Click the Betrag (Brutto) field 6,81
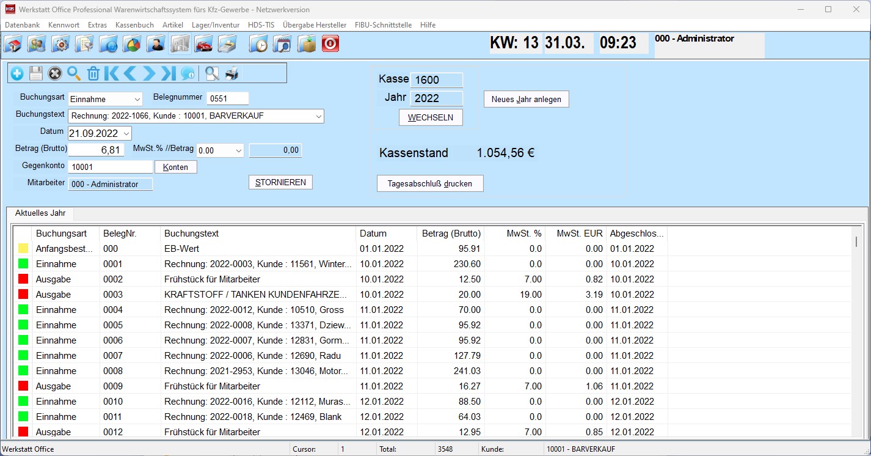 click(96, 150)
